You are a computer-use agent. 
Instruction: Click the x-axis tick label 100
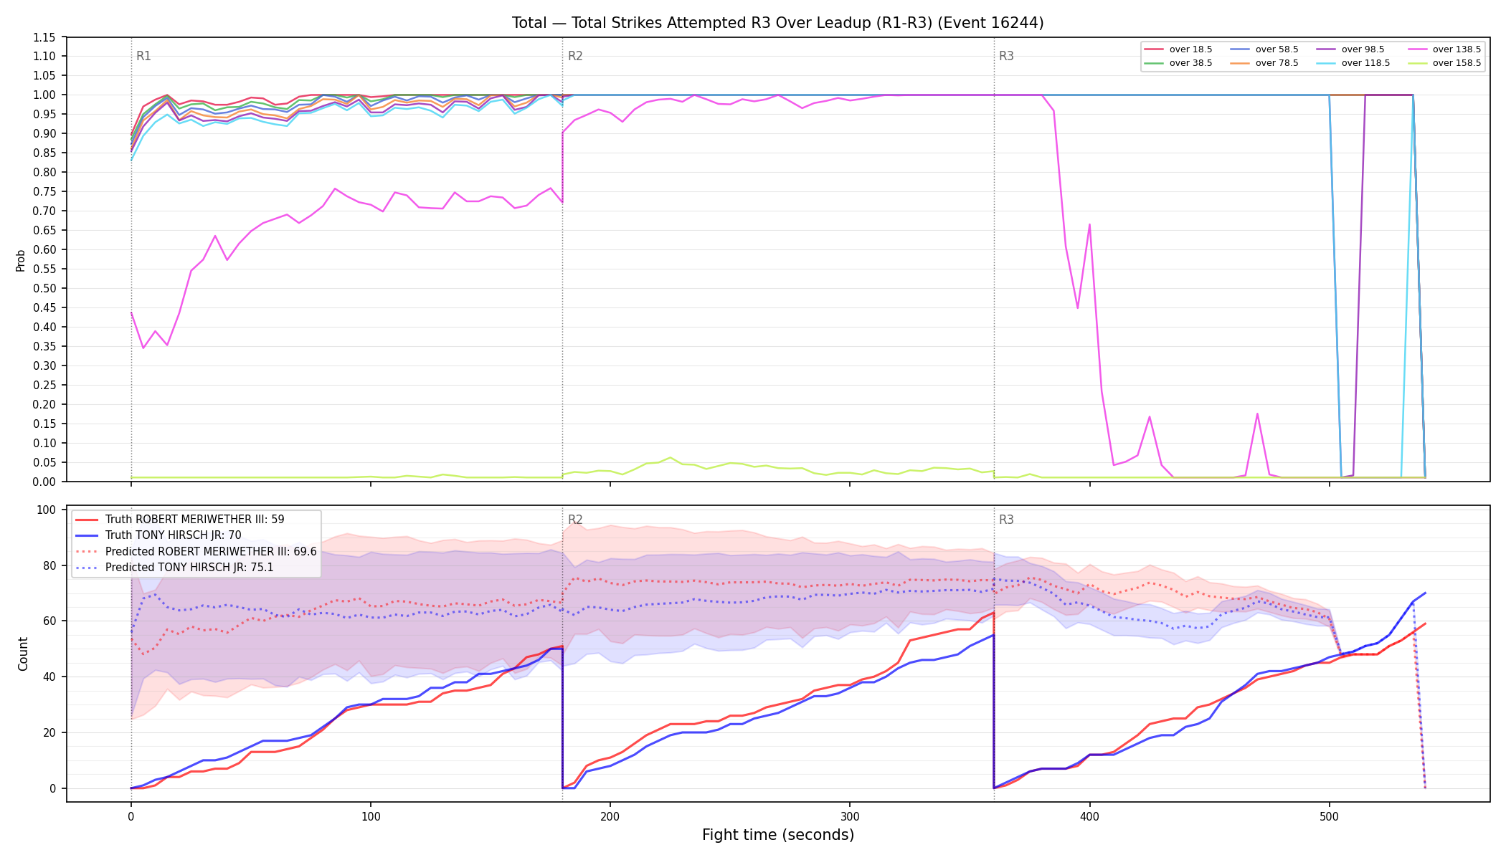click(370, 816)
